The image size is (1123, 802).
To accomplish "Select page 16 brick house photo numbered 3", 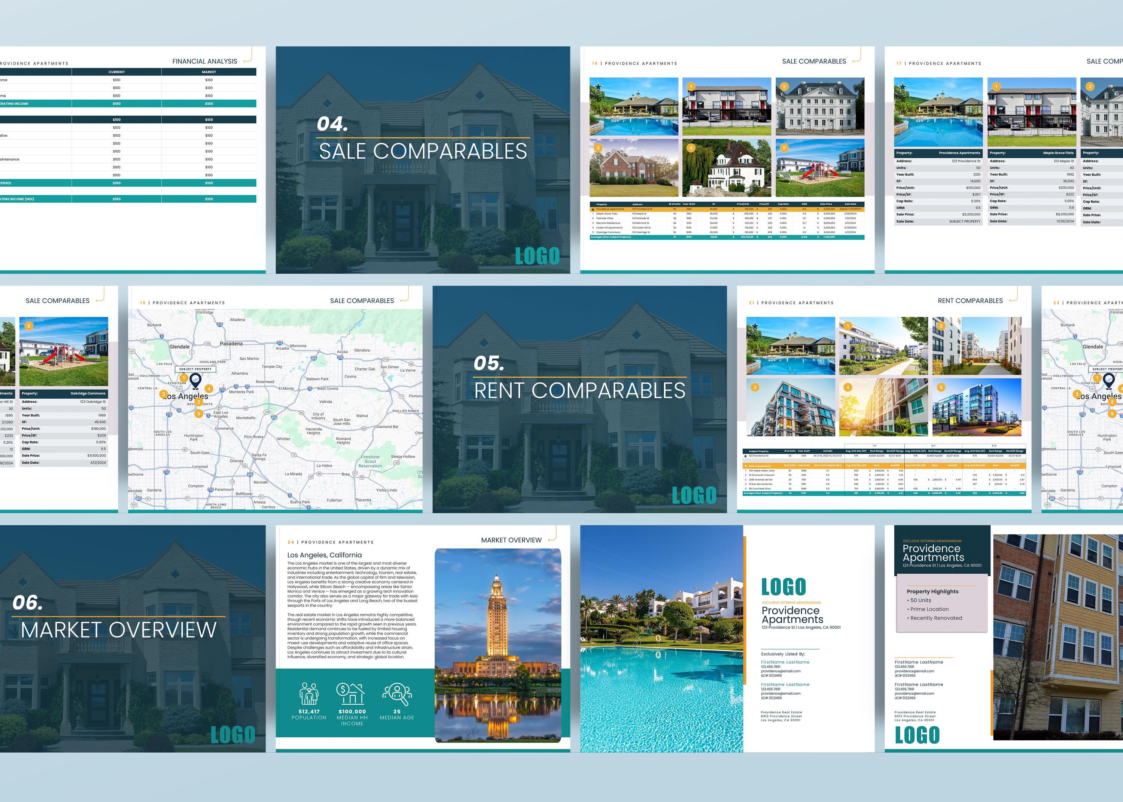I will click(x=634, y=167).
